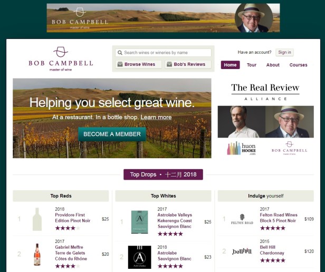This screenshot has width=325, height=272.
Task: Click the Bob Campbell hat logo
Action: (61, 52)
